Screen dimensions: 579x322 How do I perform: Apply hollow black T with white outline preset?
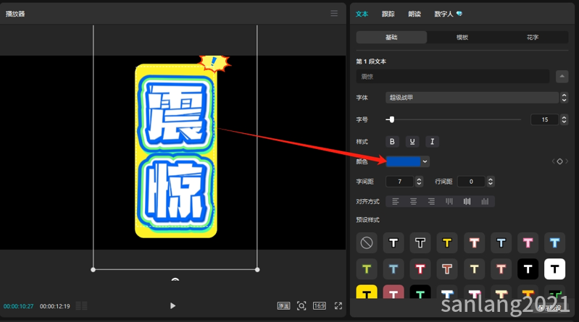pos(420,242)
